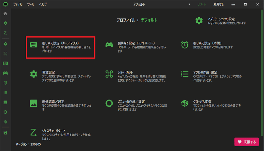Click the vertical scrollbar on the right
Screen dimensions: 271x151
(262, 72)
